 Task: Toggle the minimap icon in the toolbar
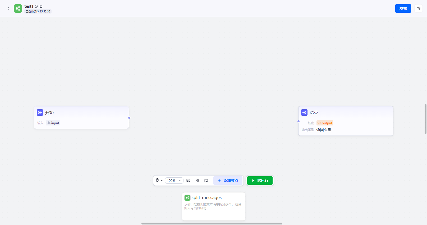206,181
